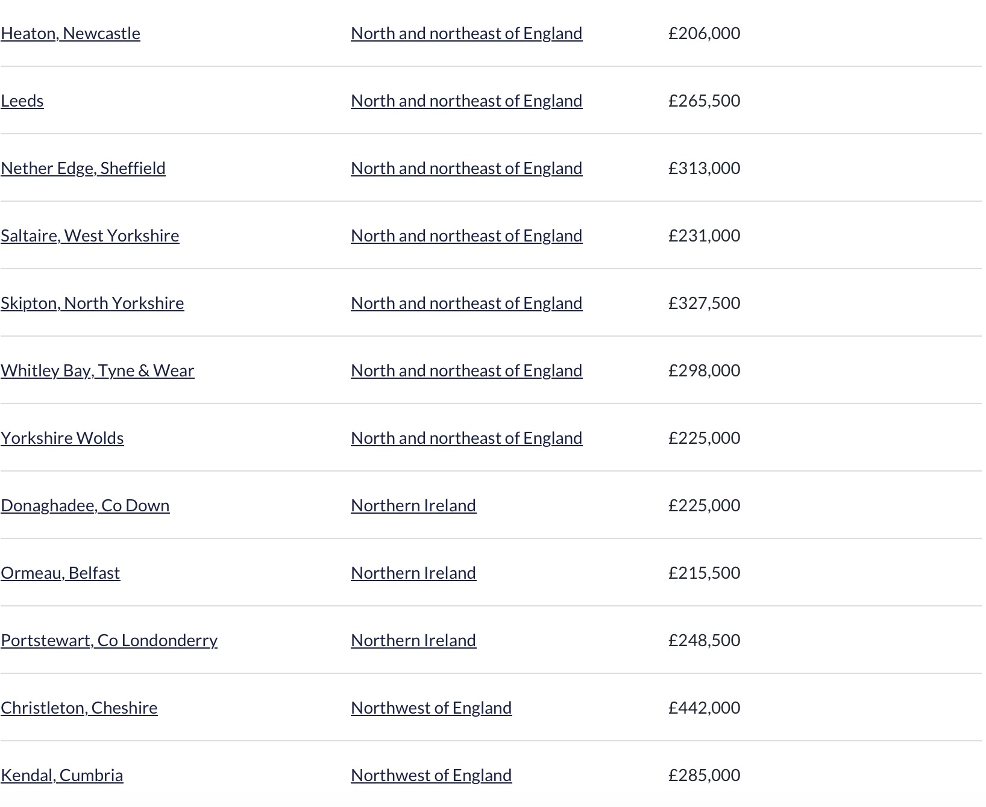Open Northern Ireland link beside Ormeau
The width and height of the screenshot is (986, 807).
click(x=413, y=573)
